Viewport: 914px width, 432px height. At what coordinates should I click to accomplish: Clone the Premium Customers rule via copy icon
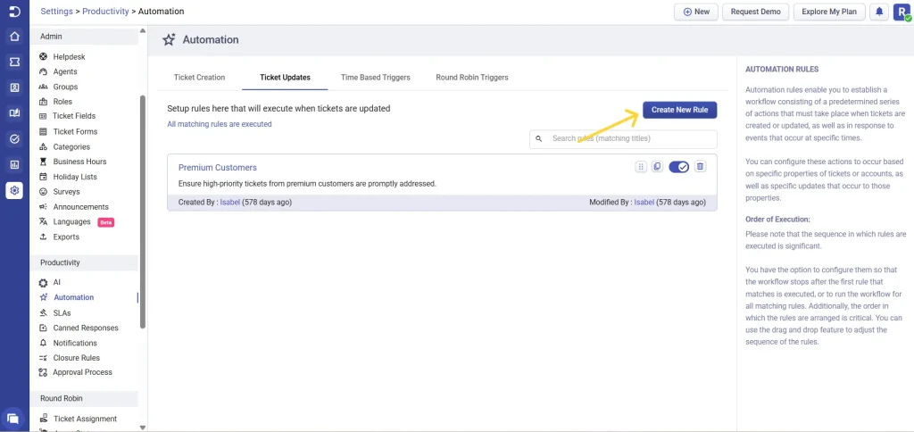[x=657, y=167]
